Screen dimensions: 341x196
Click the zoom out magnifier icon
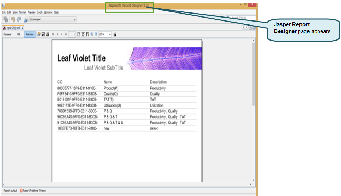[x=96, y=34]
